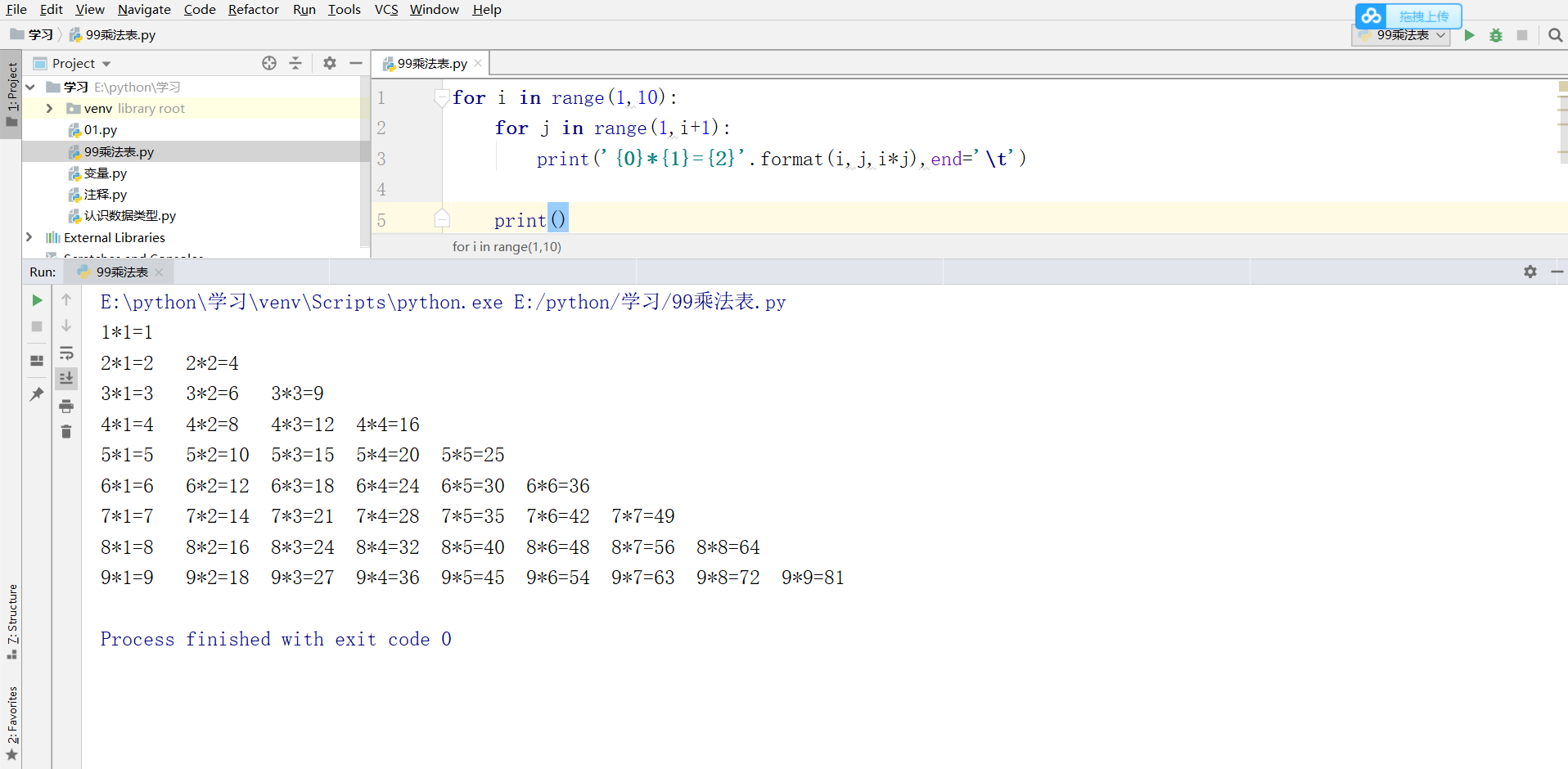Click fold end marker at line 5

(442, 218)
